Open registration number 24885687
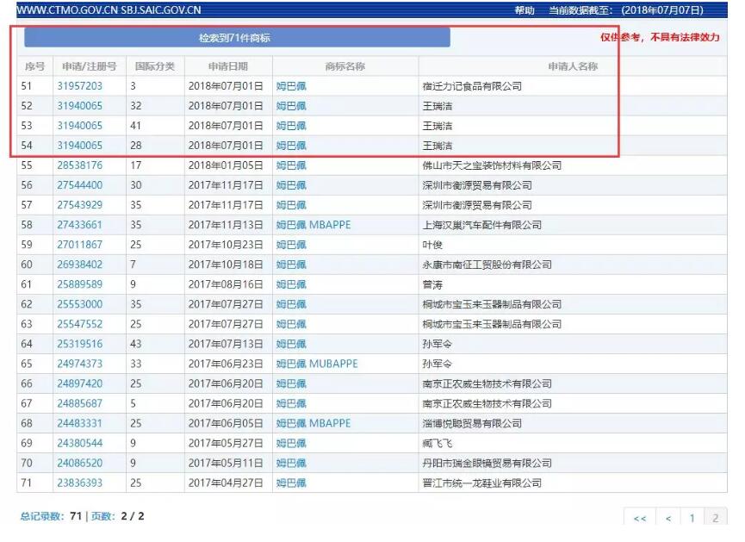This screenshot has height=542, width=745. (x=80, y=403)
